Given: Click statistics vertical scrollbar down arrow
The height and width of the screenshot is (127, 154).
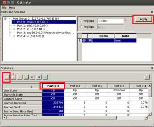Looking at the screenshot, I should (150, 114).
